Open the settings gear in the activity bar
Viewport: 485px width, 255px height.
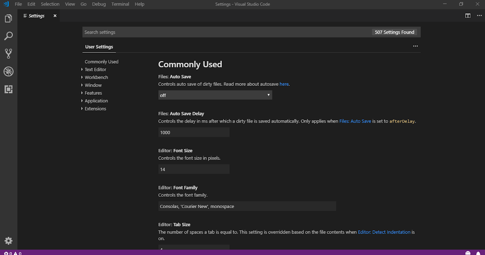8,240
